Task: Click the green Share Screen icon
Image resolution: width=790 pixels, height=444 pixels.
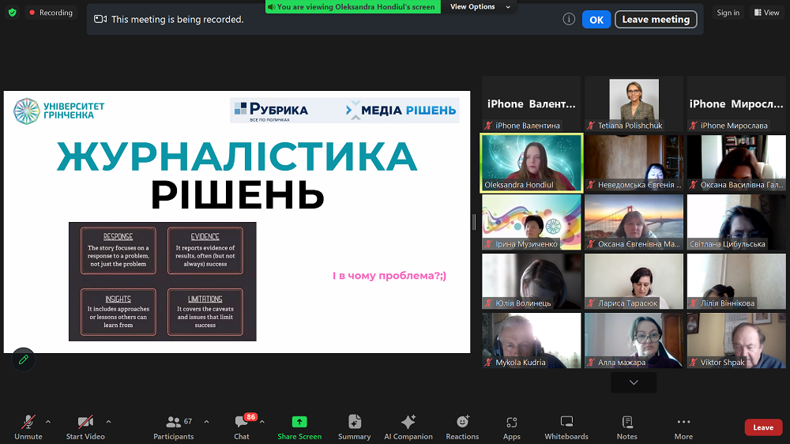Action: pos(299,423)
